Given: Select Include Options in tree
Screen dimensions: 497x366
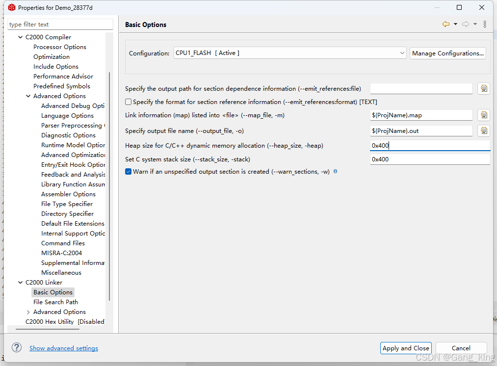Looking at the screenshot, I should (x=56, y=67).
